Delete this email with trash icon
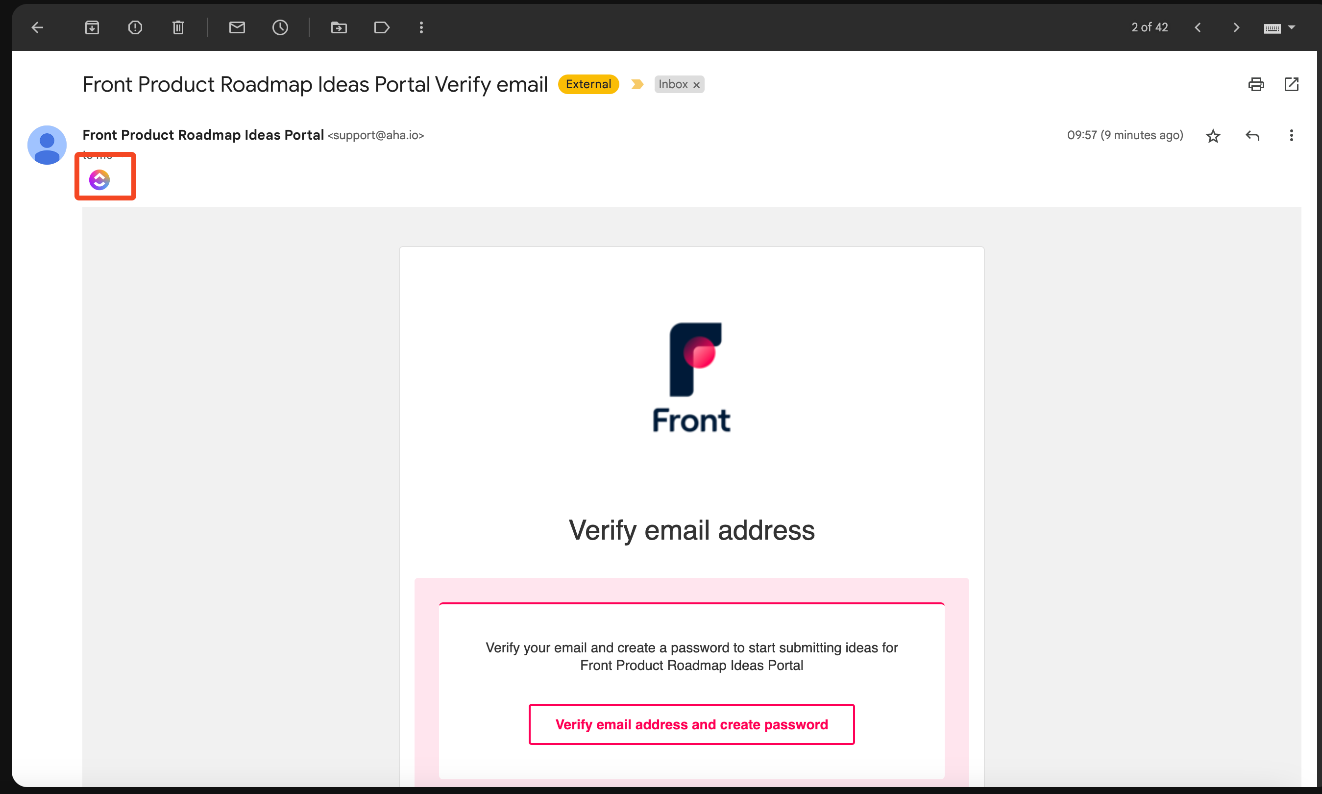1322x794 pixels. [178, 27]
